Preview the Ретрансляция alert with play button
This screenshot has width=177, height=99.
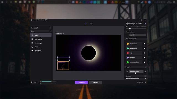click(144, 48)
